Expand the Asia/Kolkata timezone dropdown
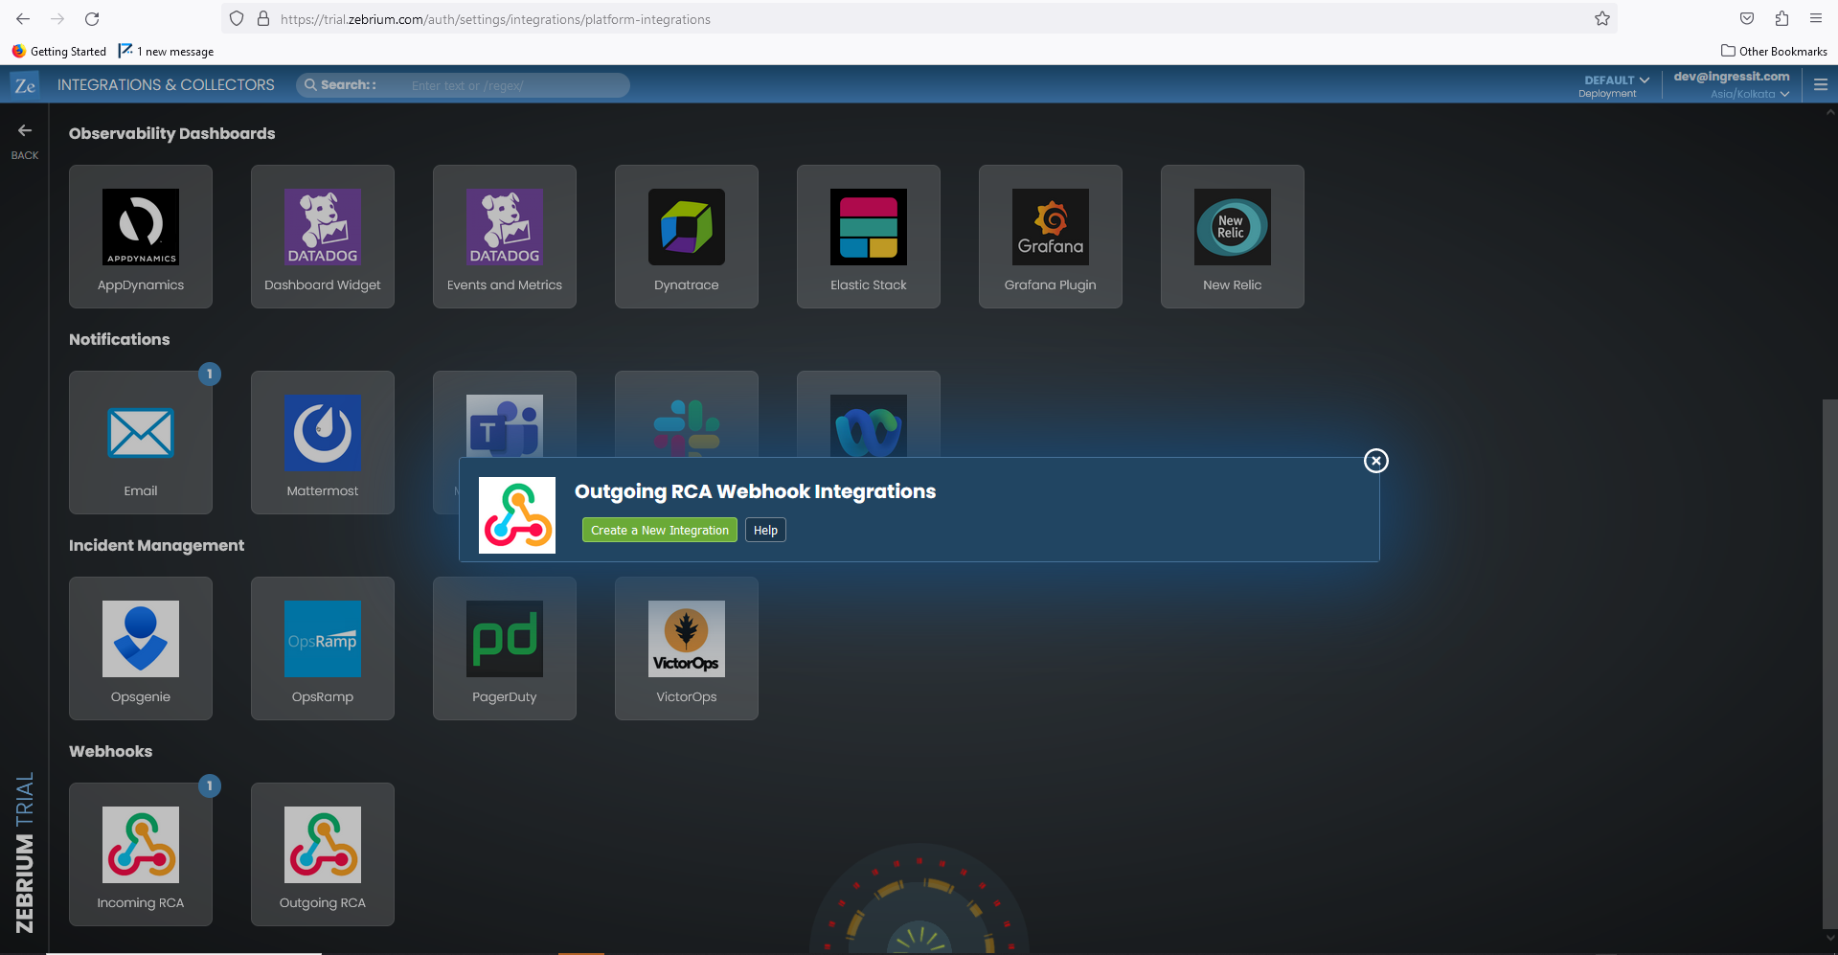The height and width of the screenshot is (955, 1838). [x=1750, y=94]
